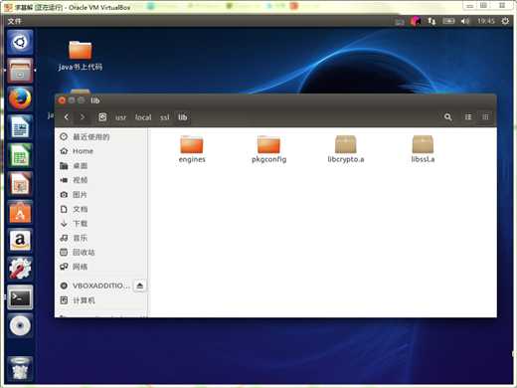
Task: Open LibreOffice Impress from the dock
Action: tap(20, 184)
